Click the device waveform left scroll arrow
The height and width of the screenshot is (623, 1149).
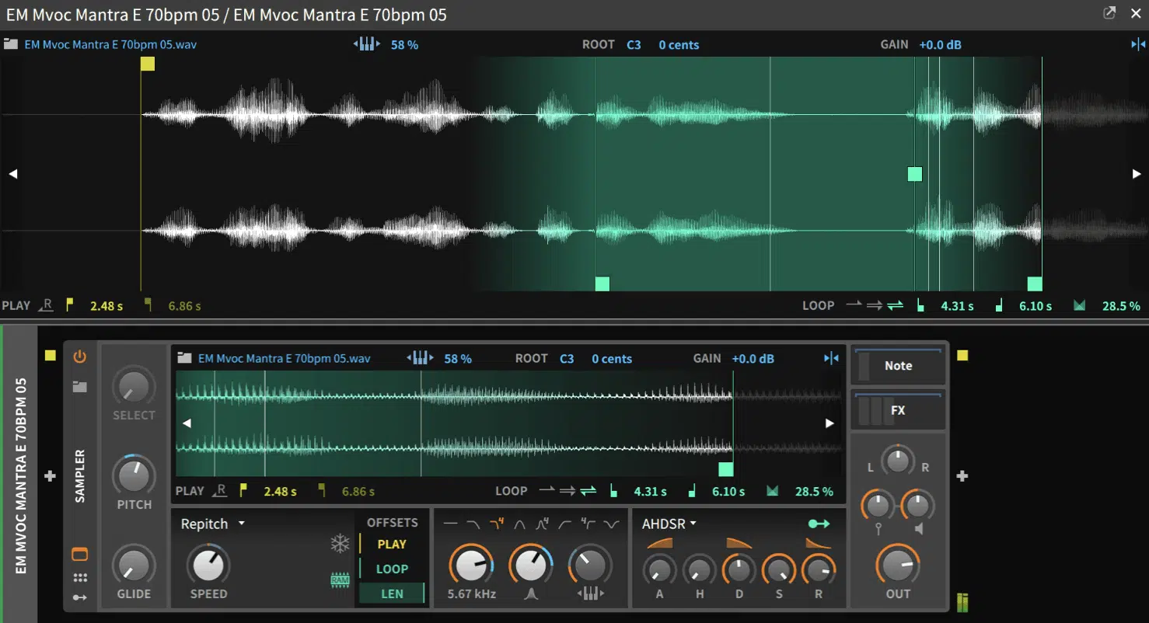pyautogui.click(x=187, y=423)
